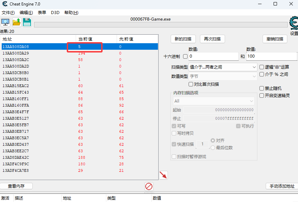Click the Cheat Engine title bar icon
298x202 pixels.
(x=5, y=4)
